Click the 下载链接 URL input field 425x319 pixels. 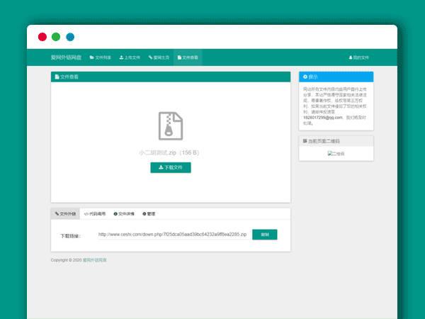(172, 234)
